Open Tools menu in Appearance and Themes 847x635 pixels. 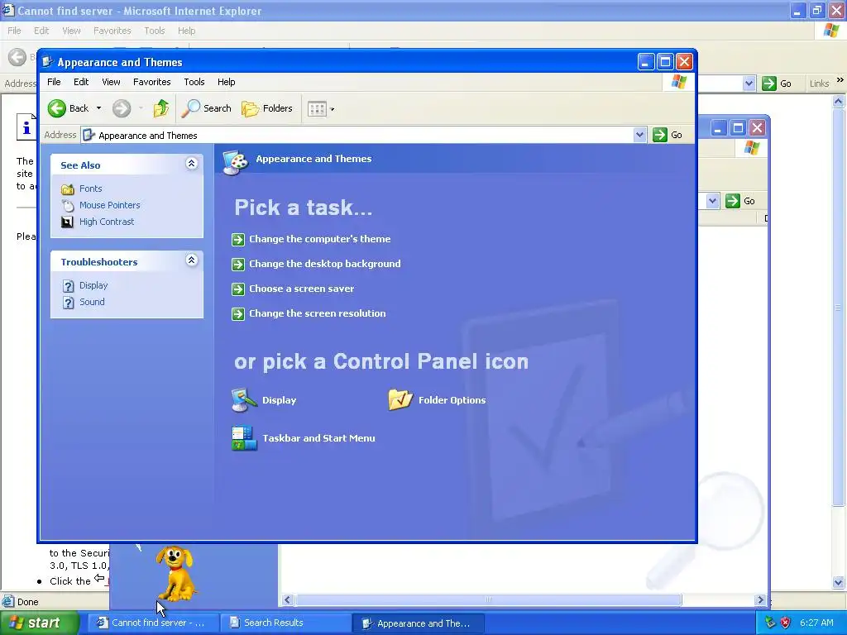[194, 82]
